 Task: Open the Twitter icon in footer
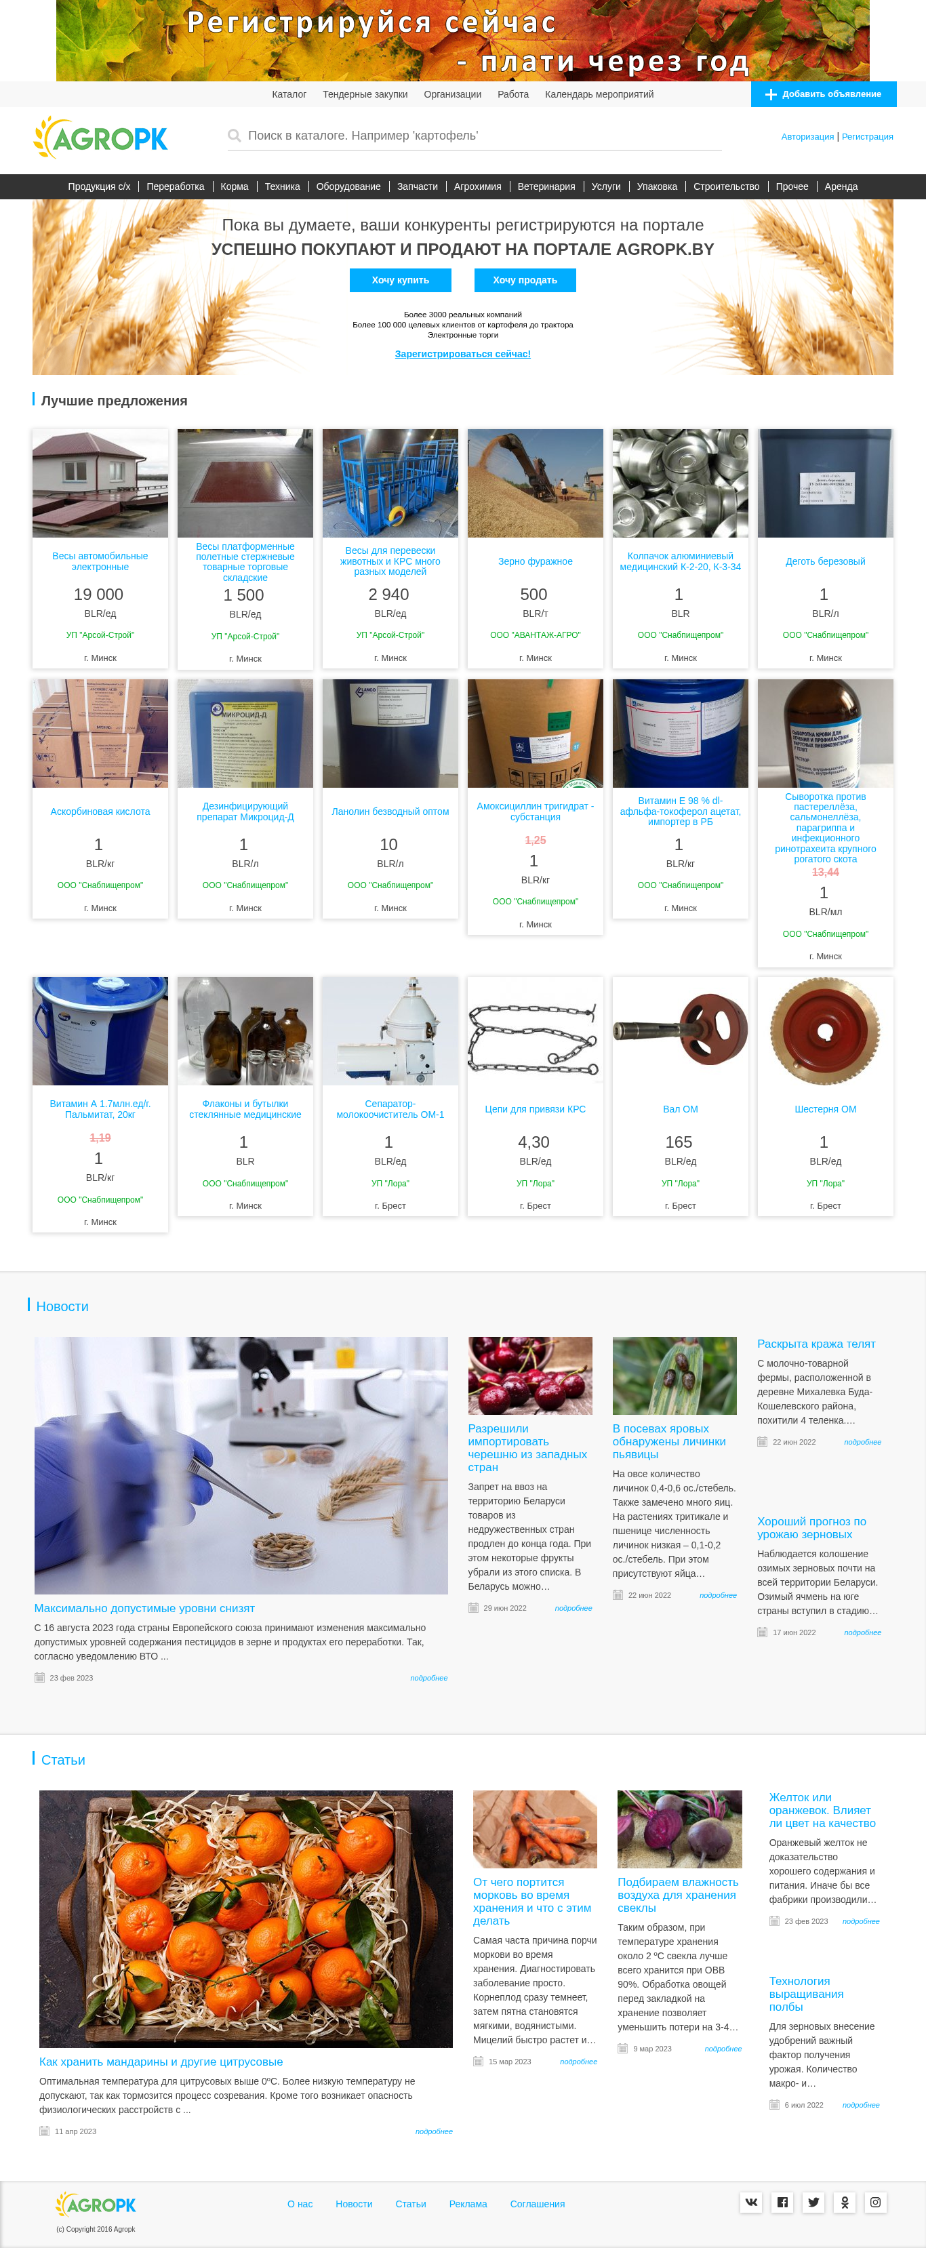click(813, 2202)
